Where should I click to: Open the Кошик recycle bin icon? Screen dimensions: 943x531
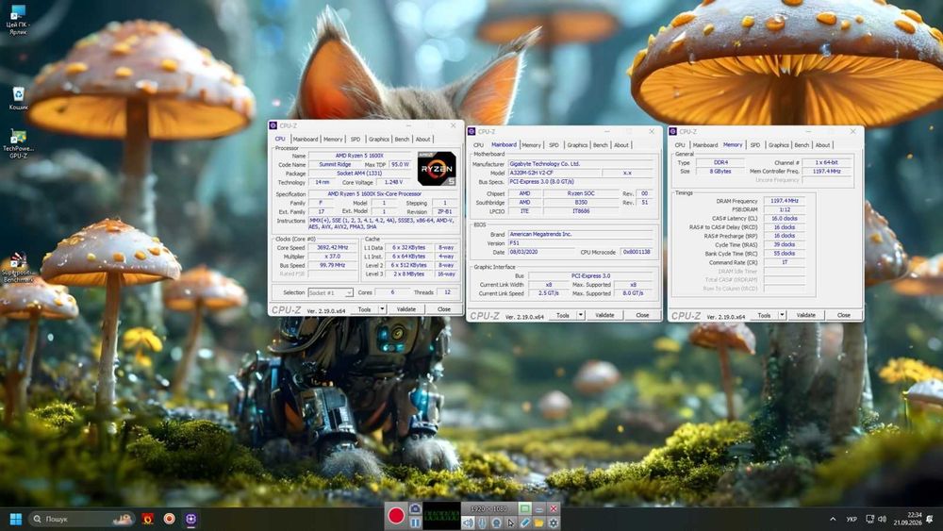click(18, 98)
